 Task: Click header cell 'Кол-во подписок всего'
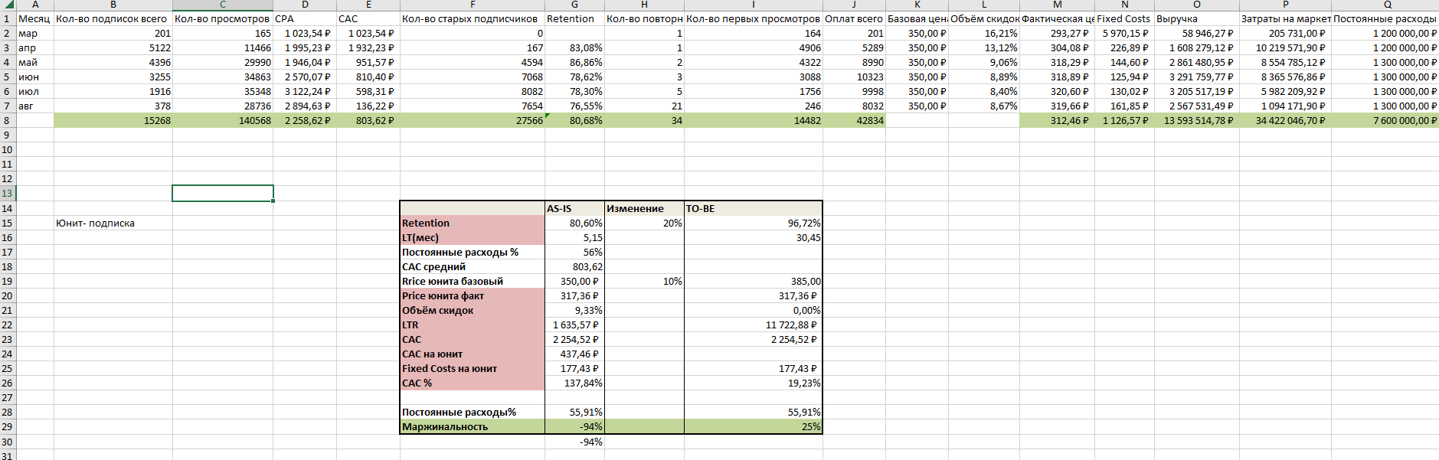coord(113,18)
